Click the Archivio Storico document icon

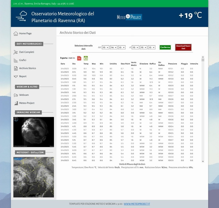[16, 69]
